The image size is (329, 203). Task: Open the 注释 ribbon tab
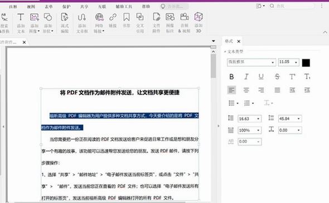coord(13,7)
